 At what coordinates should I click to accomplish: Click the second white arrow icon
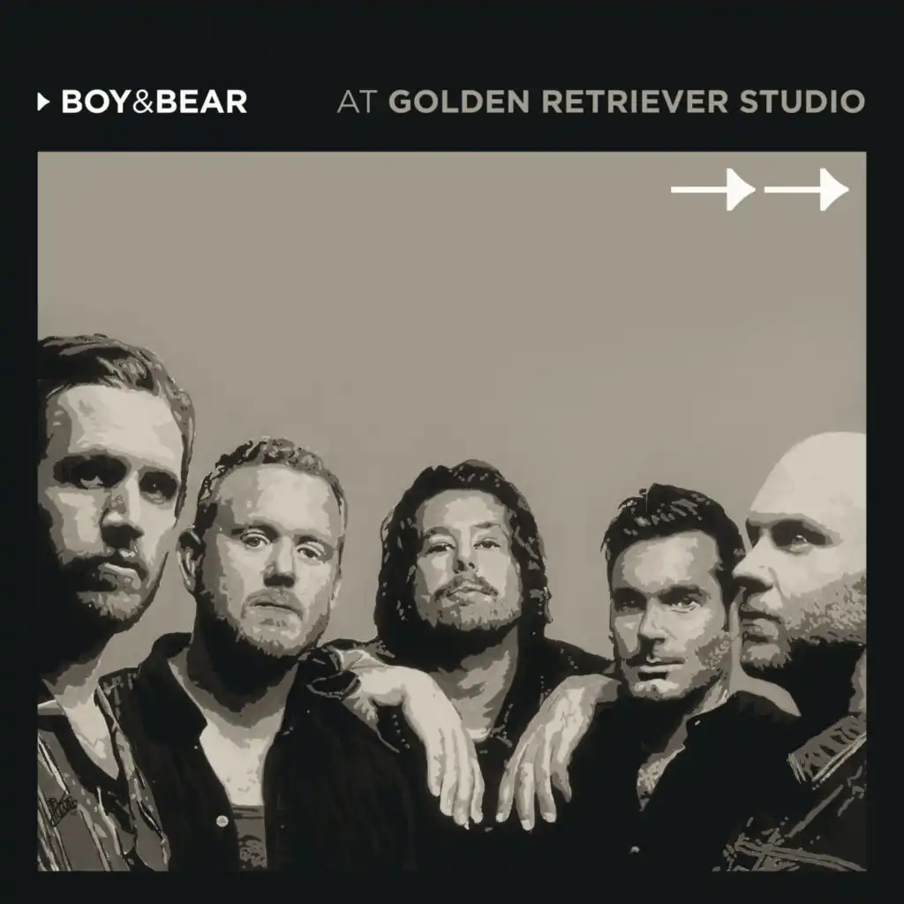807,189
